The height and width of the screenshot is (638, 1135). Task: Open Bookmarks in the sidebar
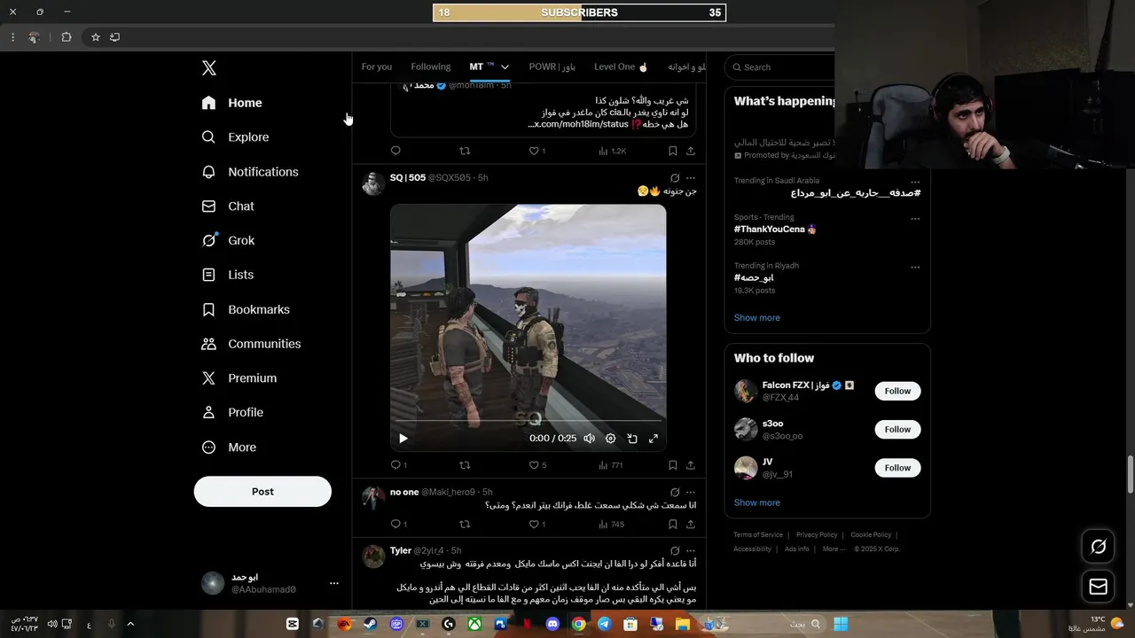pos(246,309)
